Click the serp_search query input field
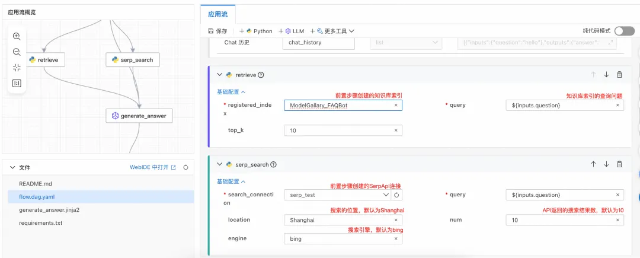 [x=565, y=195]
